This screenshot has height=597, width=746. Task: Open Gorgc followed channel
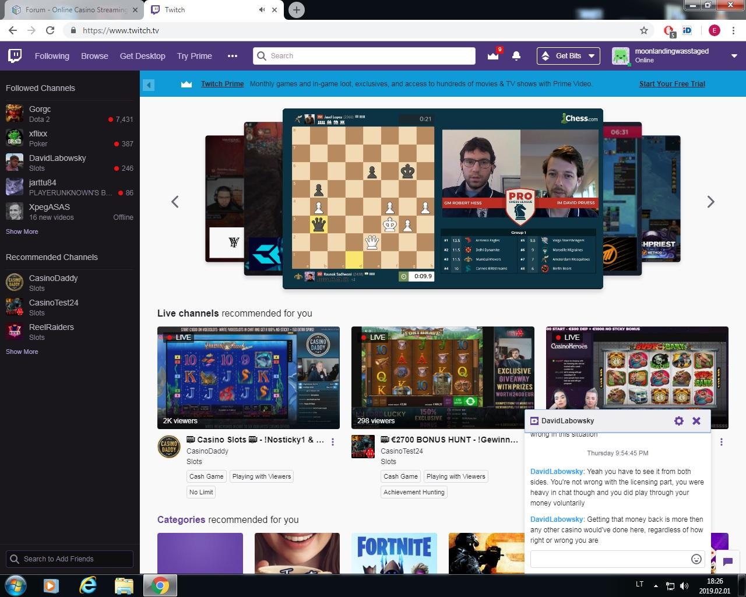[x=70, y=114]
